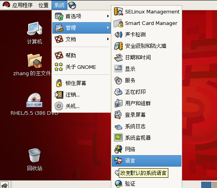217x188 pixels.
Task: Select the 首选项 preferences icon
Action: pos(59,16)
